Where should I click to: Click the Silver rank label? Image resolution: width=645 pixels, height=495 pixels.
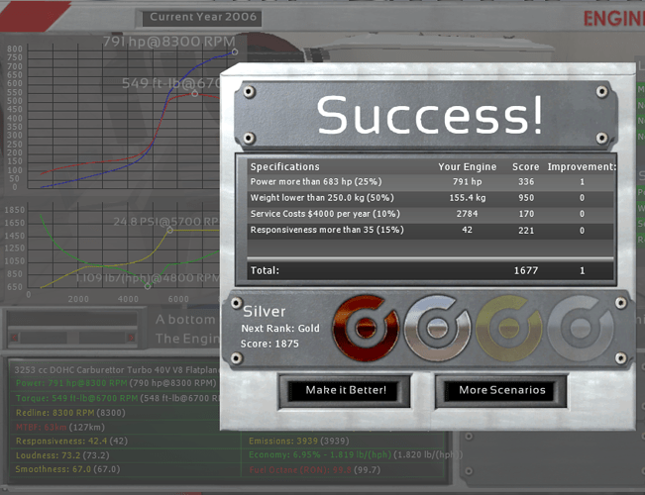click(x=264, y=312)
